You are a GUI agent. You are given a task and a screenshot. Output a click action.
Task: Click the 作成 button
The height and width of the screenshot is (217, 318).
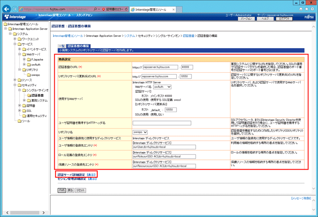(62, 190)
